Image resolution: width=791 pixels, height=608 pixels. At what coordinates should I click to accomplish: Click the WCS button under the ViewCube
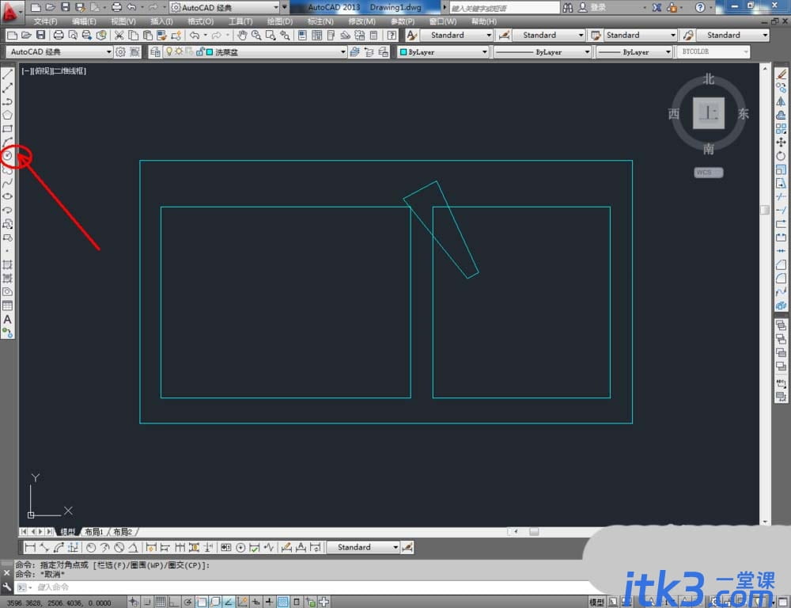click(708, 173)
